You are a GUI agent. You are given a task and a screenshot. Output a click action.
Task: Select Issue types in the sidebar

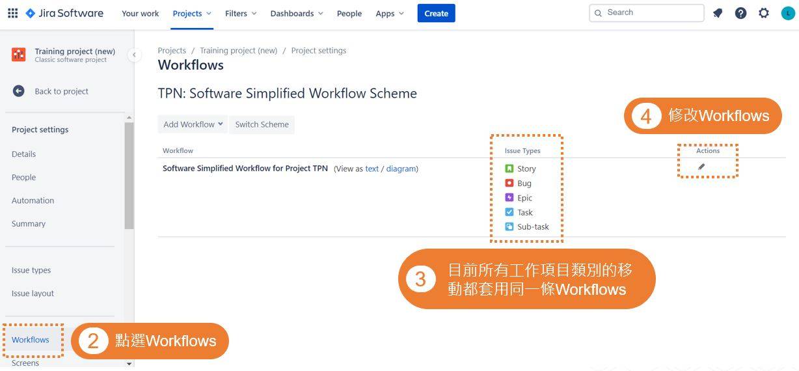(x=31, y=270)
